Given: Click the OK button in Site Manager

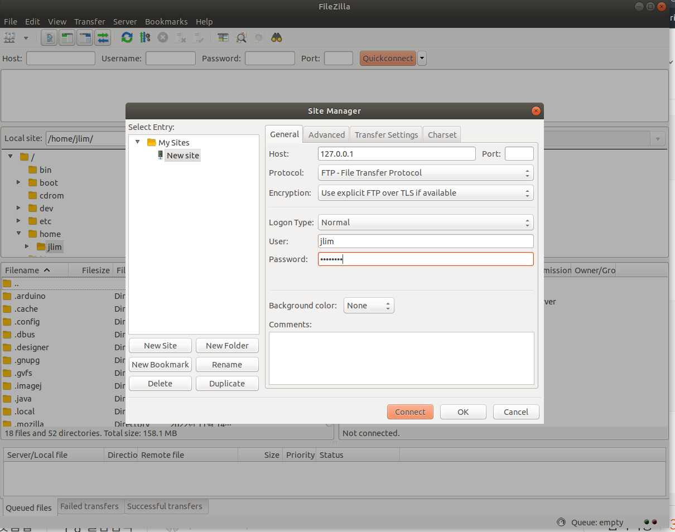Looking at the screenshot, I should pos(463,412).
